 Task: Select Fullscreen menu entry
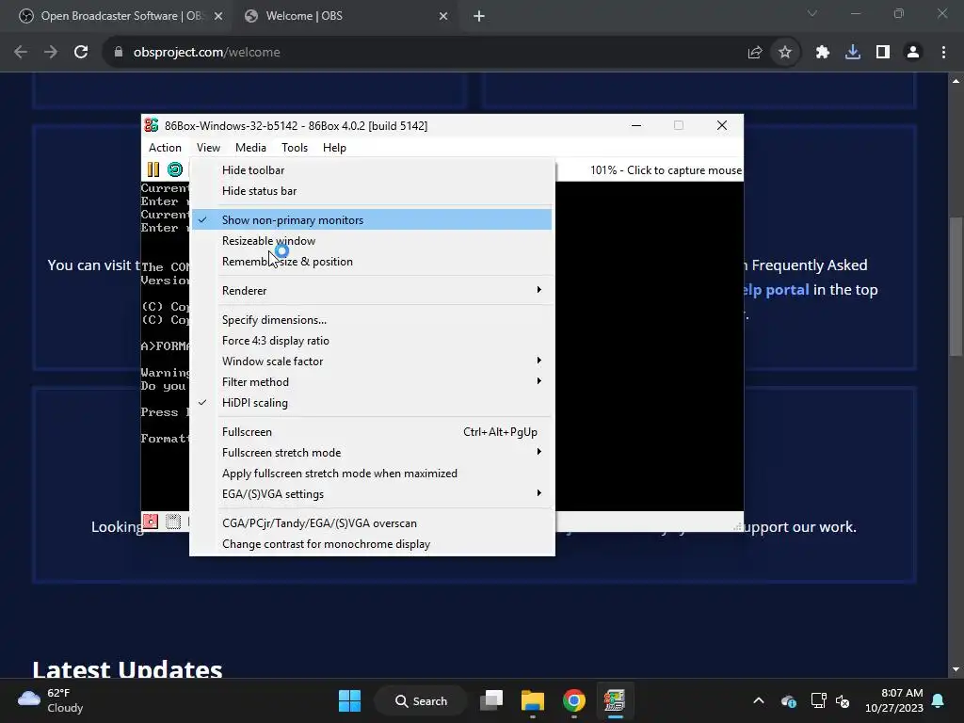coord(372,431)
